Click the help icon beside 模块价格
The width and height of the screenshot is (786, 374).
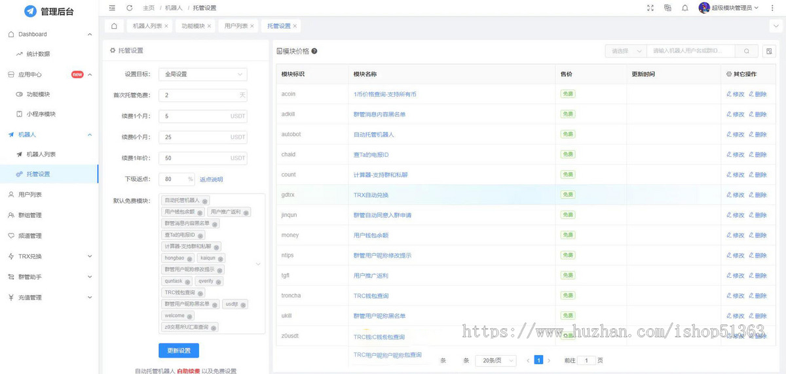click(314, 51)
